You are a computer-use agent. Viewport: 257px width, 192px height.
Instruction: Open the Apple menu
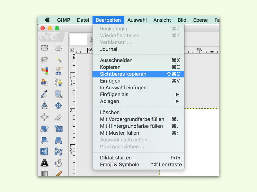coord(48,20)
